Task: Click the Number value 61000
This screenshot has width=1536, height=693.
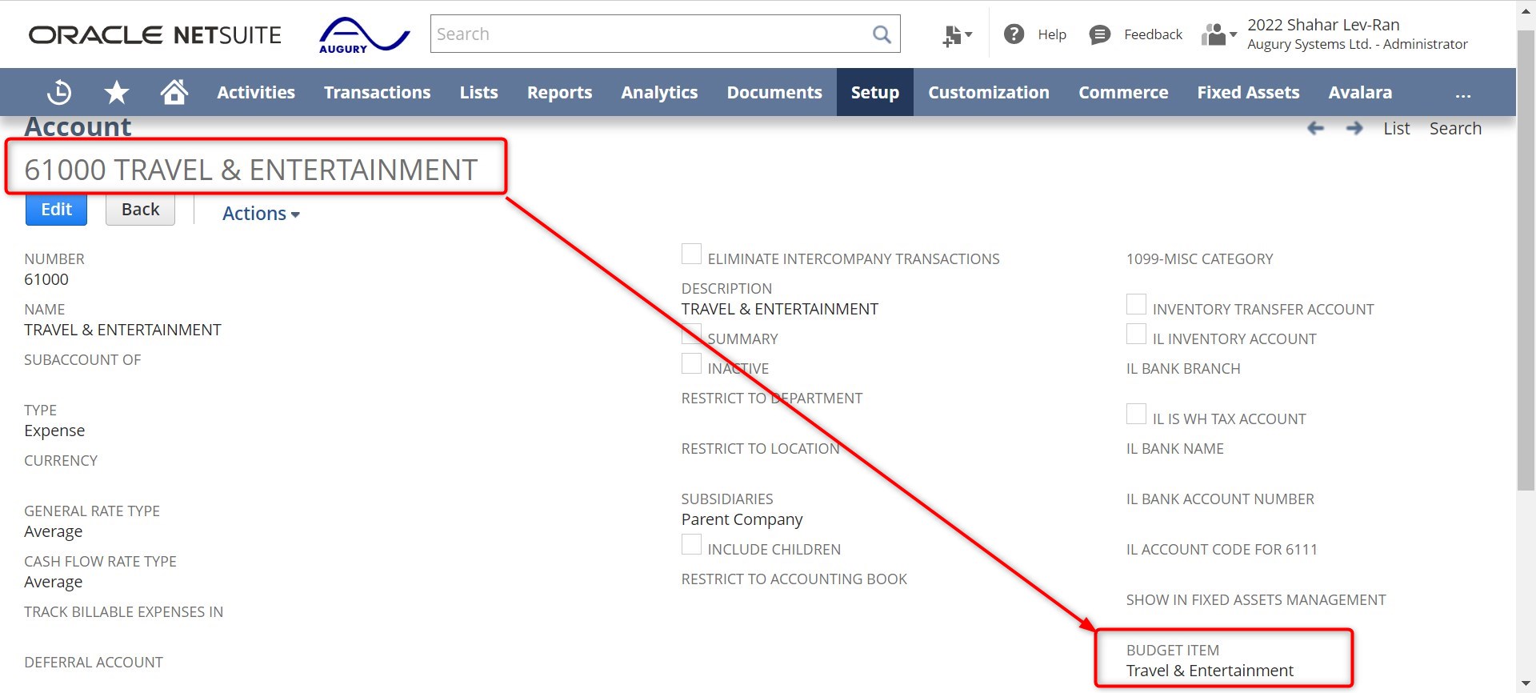Action: [x=46, y=279]
